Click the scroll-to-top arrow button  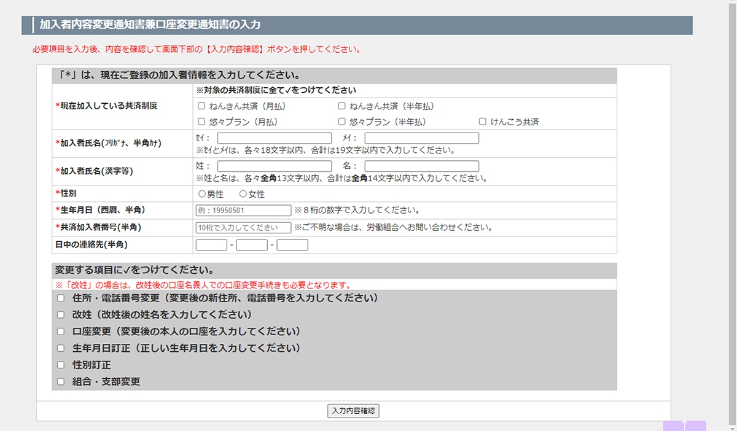[684, 425]
